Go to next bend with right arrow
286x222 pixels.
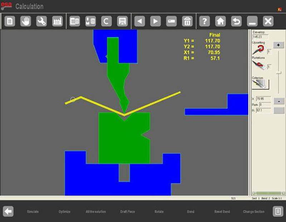point(155,21)
